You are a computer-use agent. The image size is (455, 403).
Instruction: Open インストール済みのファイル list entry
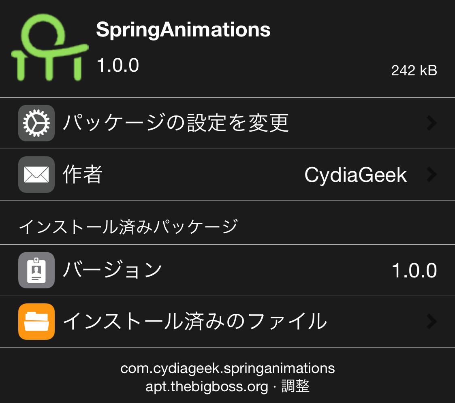pyautogui.click(x=194, y=322)
